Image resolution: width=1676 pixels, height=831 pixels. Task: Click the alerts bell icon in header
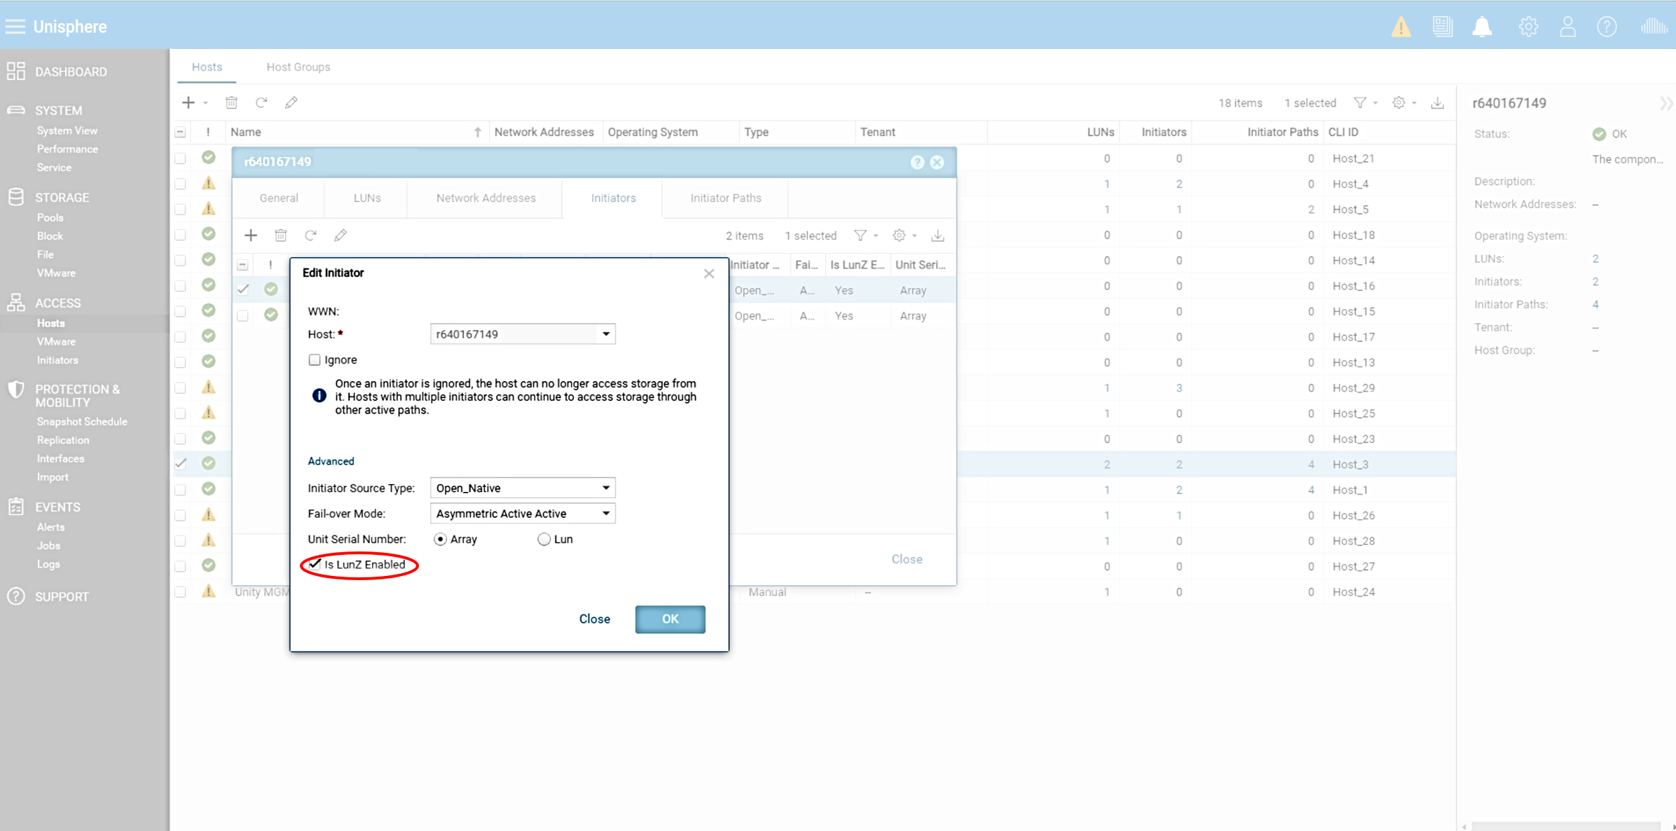1482,27
